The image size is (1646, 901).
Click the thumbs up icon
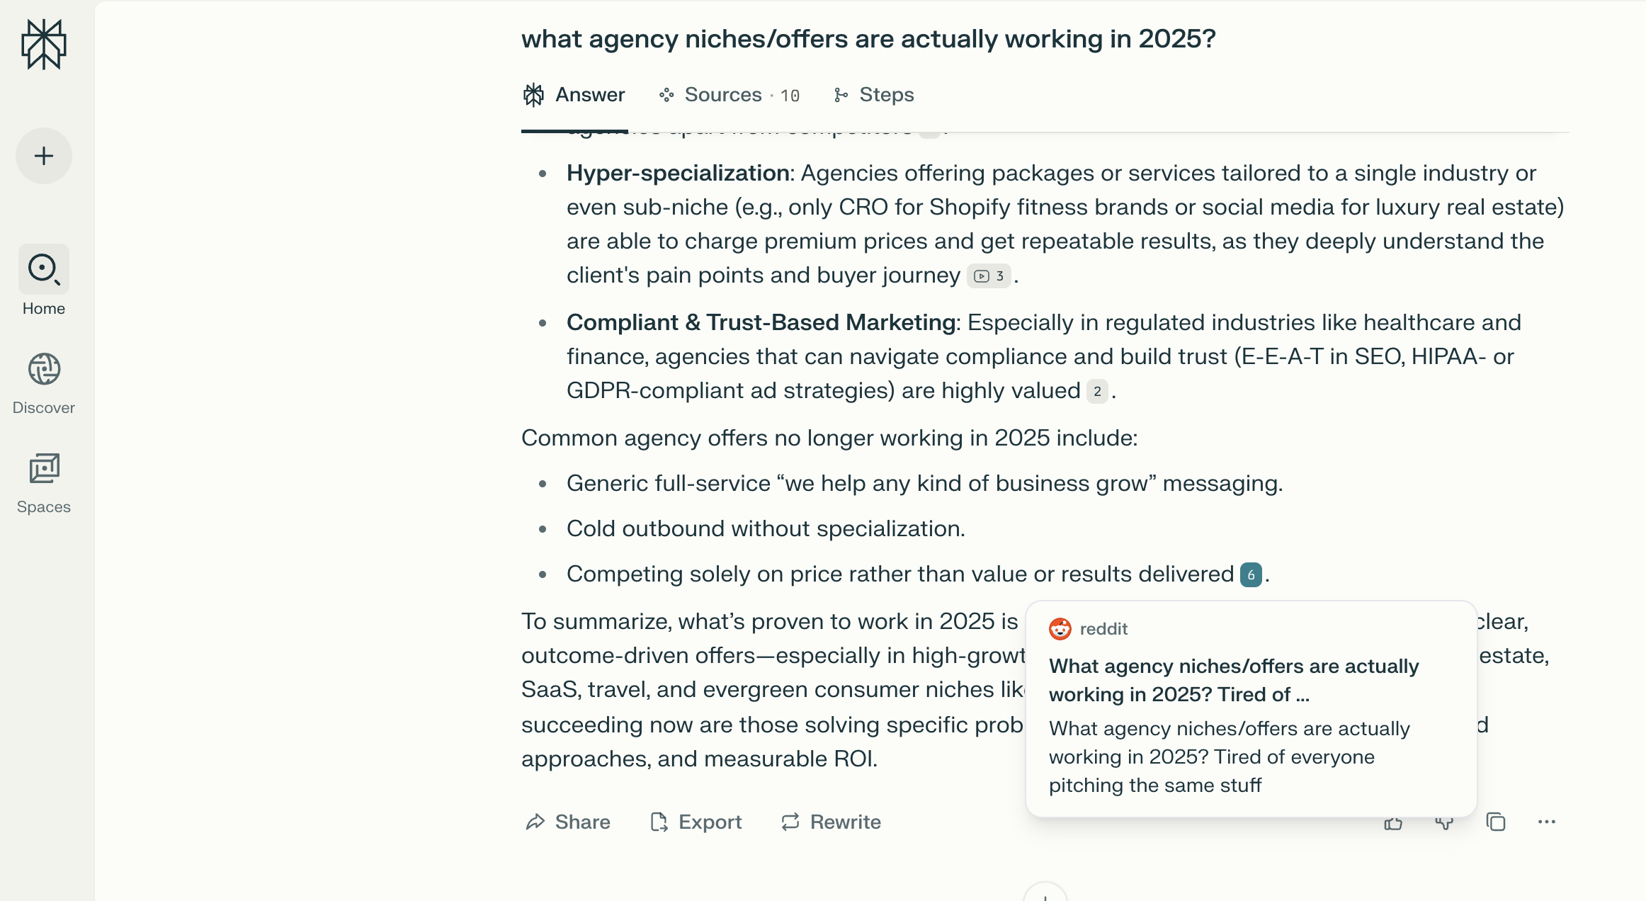pyautogui.click(x=1393, y=822)
